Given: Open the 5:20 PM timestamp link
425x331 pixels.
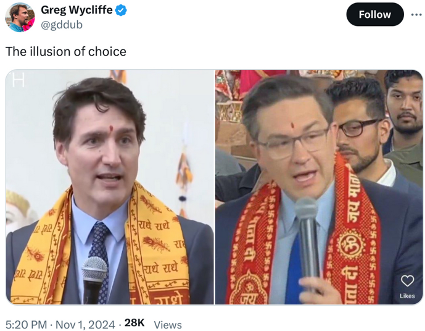Looking at the screenshot, I should (27, 324).
